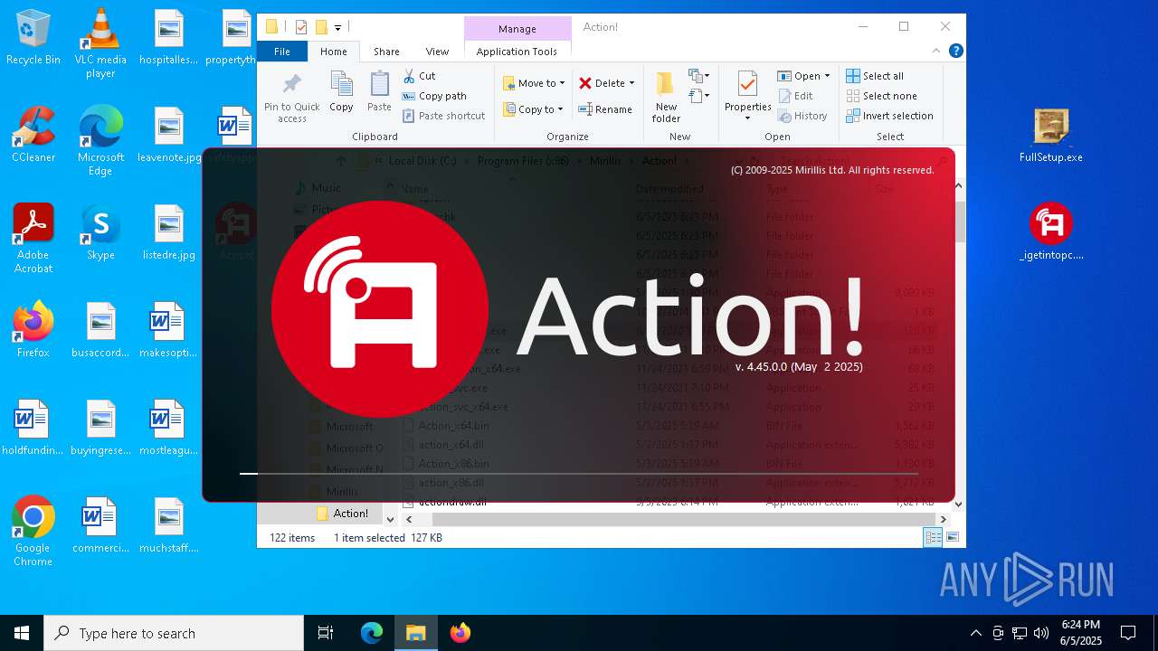The width and height of the screenshot is (1158, 651).
Task: Open the Application Tools tab
Action: tap(517, 52)
